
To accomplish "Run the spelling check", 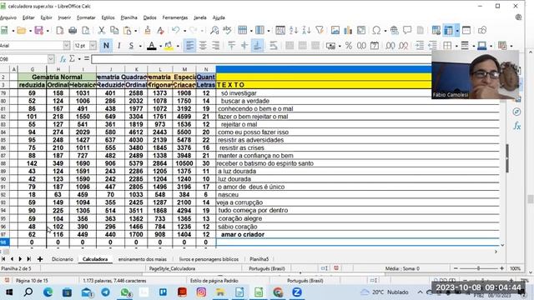I will click(227, 31).
